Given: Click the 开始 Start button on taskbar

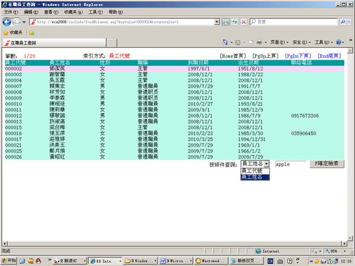Looking at the screenshot, I should coord(9,260).
